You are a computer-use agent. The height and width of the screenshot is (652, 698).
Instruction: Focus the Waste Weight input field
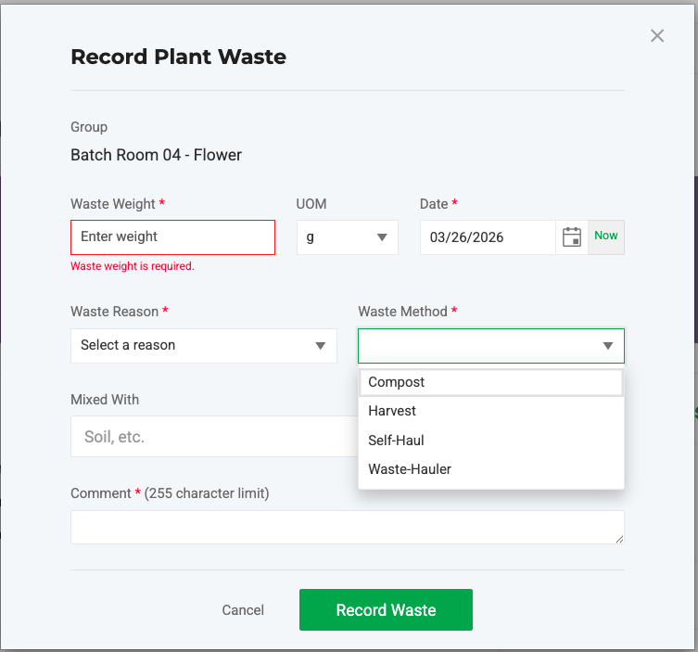(172, 237)
